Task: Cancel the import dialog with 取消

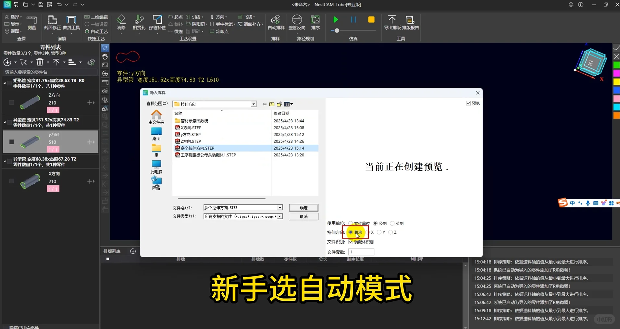Action: tap(303, 216)
